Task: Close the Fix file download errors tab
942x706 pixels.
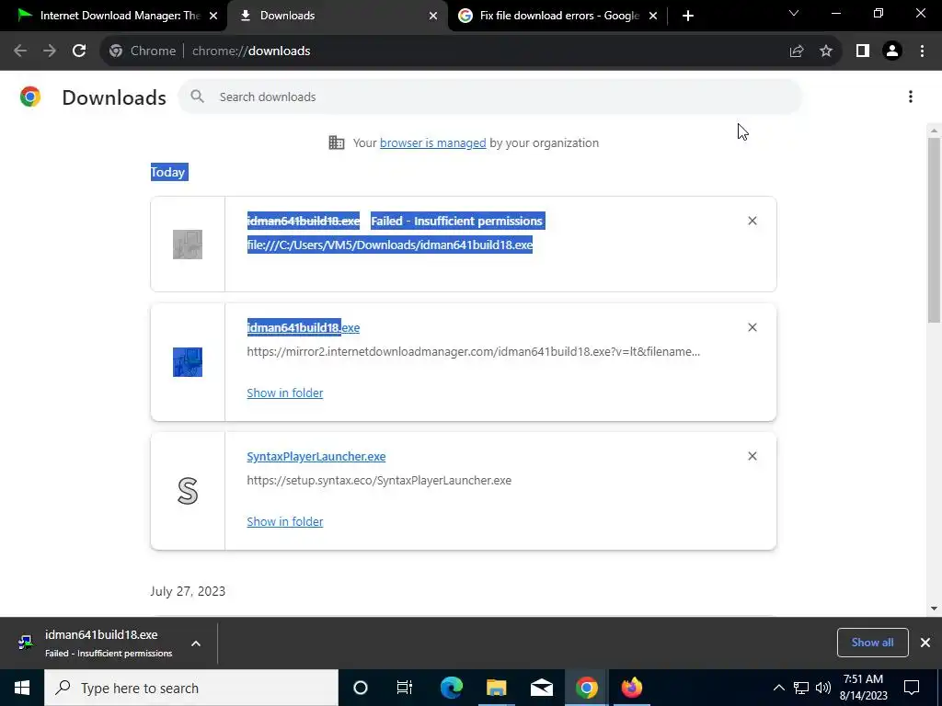Action: coord(653,16)
